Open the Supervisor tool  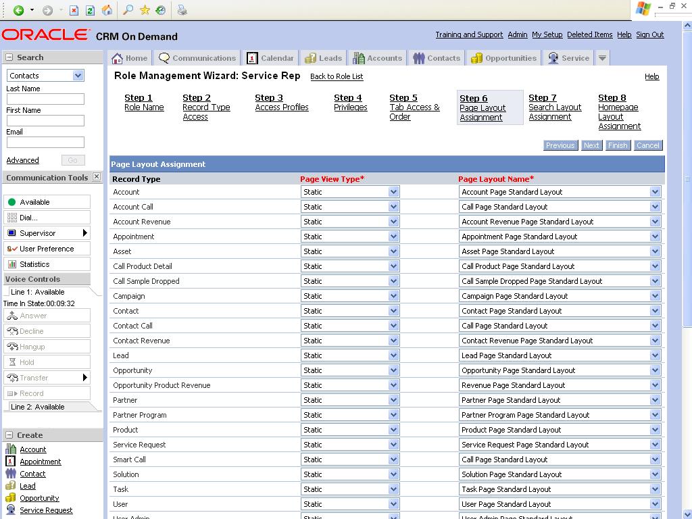tap(47, 233)
